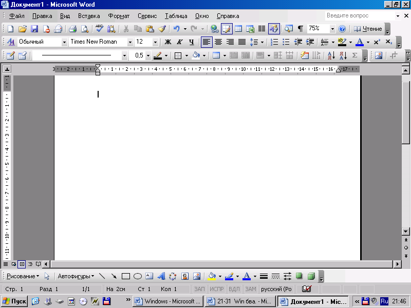Insert a table from the Standard toolbar
Screen dimensions: 411x308
coord(238,29)
